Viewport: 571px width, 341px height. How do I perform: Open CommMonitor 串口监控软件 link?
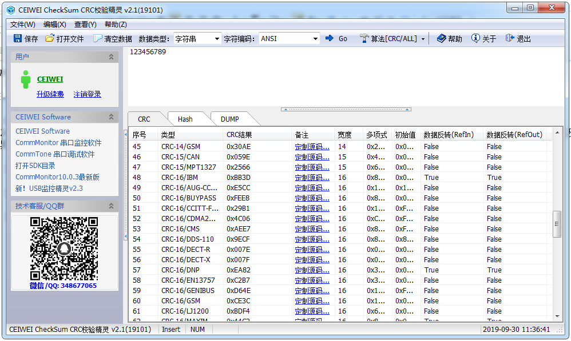pyautogui.click(x=58, y=142)
